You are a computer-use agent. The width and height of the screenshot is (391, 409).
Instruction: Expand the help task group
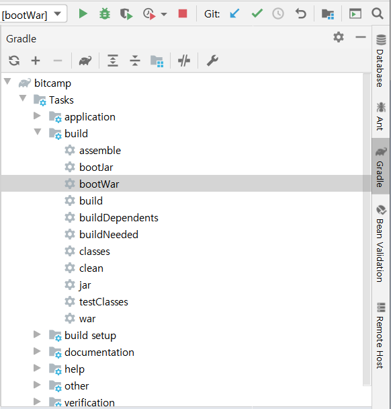37,368
